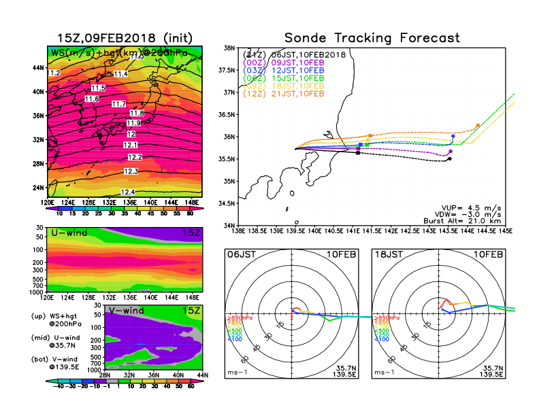Click '<100' legend in 06JST hodograph
This screenshot has height=416, width=539.
pyautogui.click(x=234, y=339)
